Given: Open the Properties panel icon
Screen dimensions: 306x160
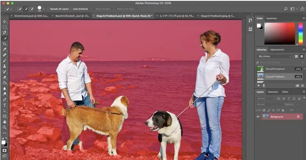Looking at the screenshot, I should click(251, 29).
